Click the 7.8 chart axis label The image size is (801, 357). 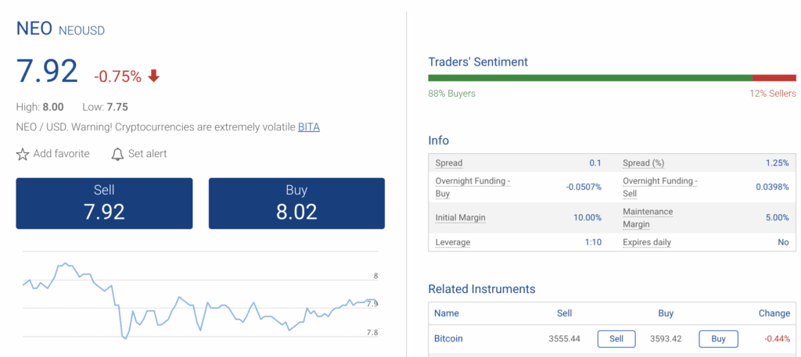click(x=372, y=333)
